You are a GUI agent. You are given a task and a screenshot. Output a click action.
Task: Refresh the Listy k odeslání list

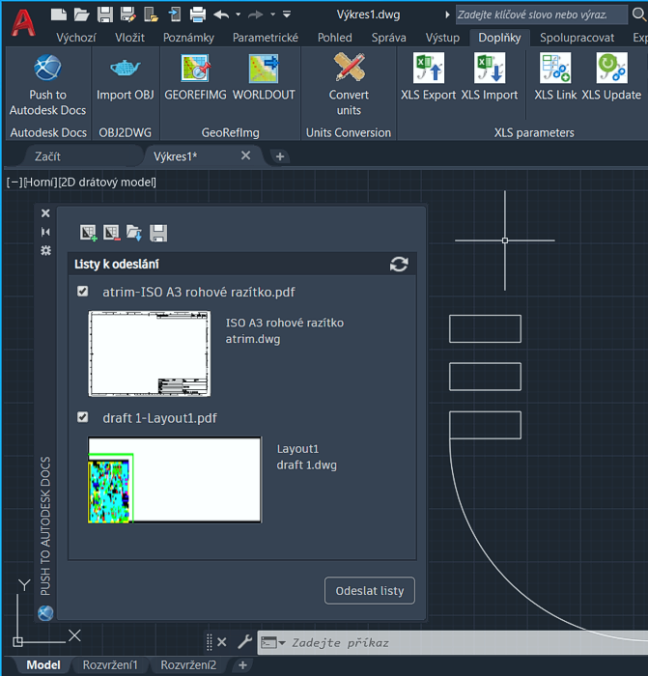399,264
